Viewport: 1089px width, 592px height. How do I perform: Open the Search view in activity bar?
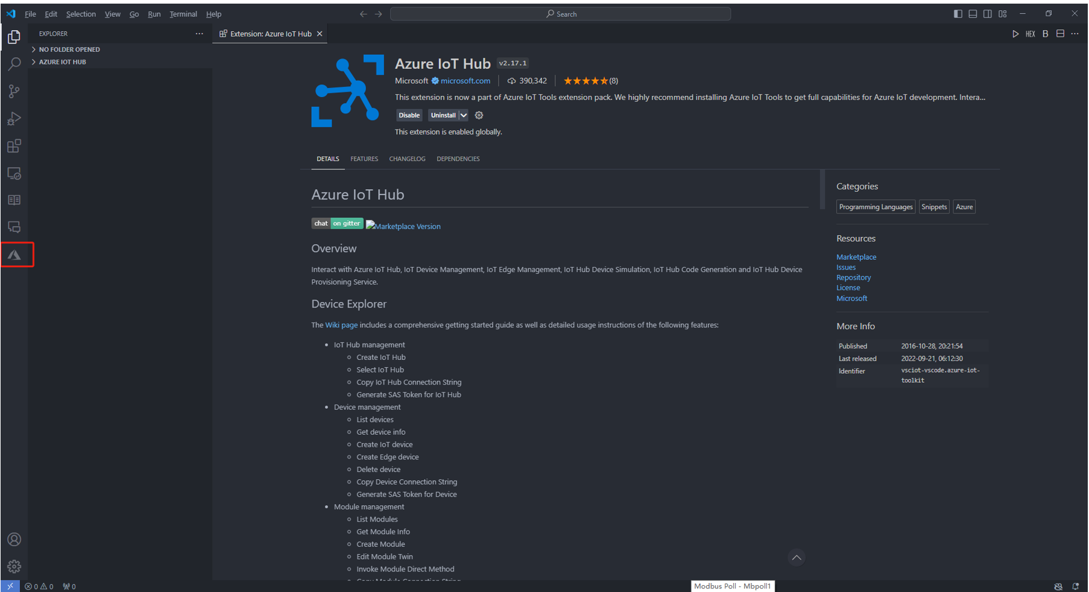(14, 64)
